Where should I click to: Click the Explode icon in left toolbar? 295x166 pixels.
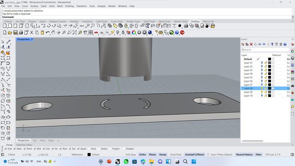point(8,53)
